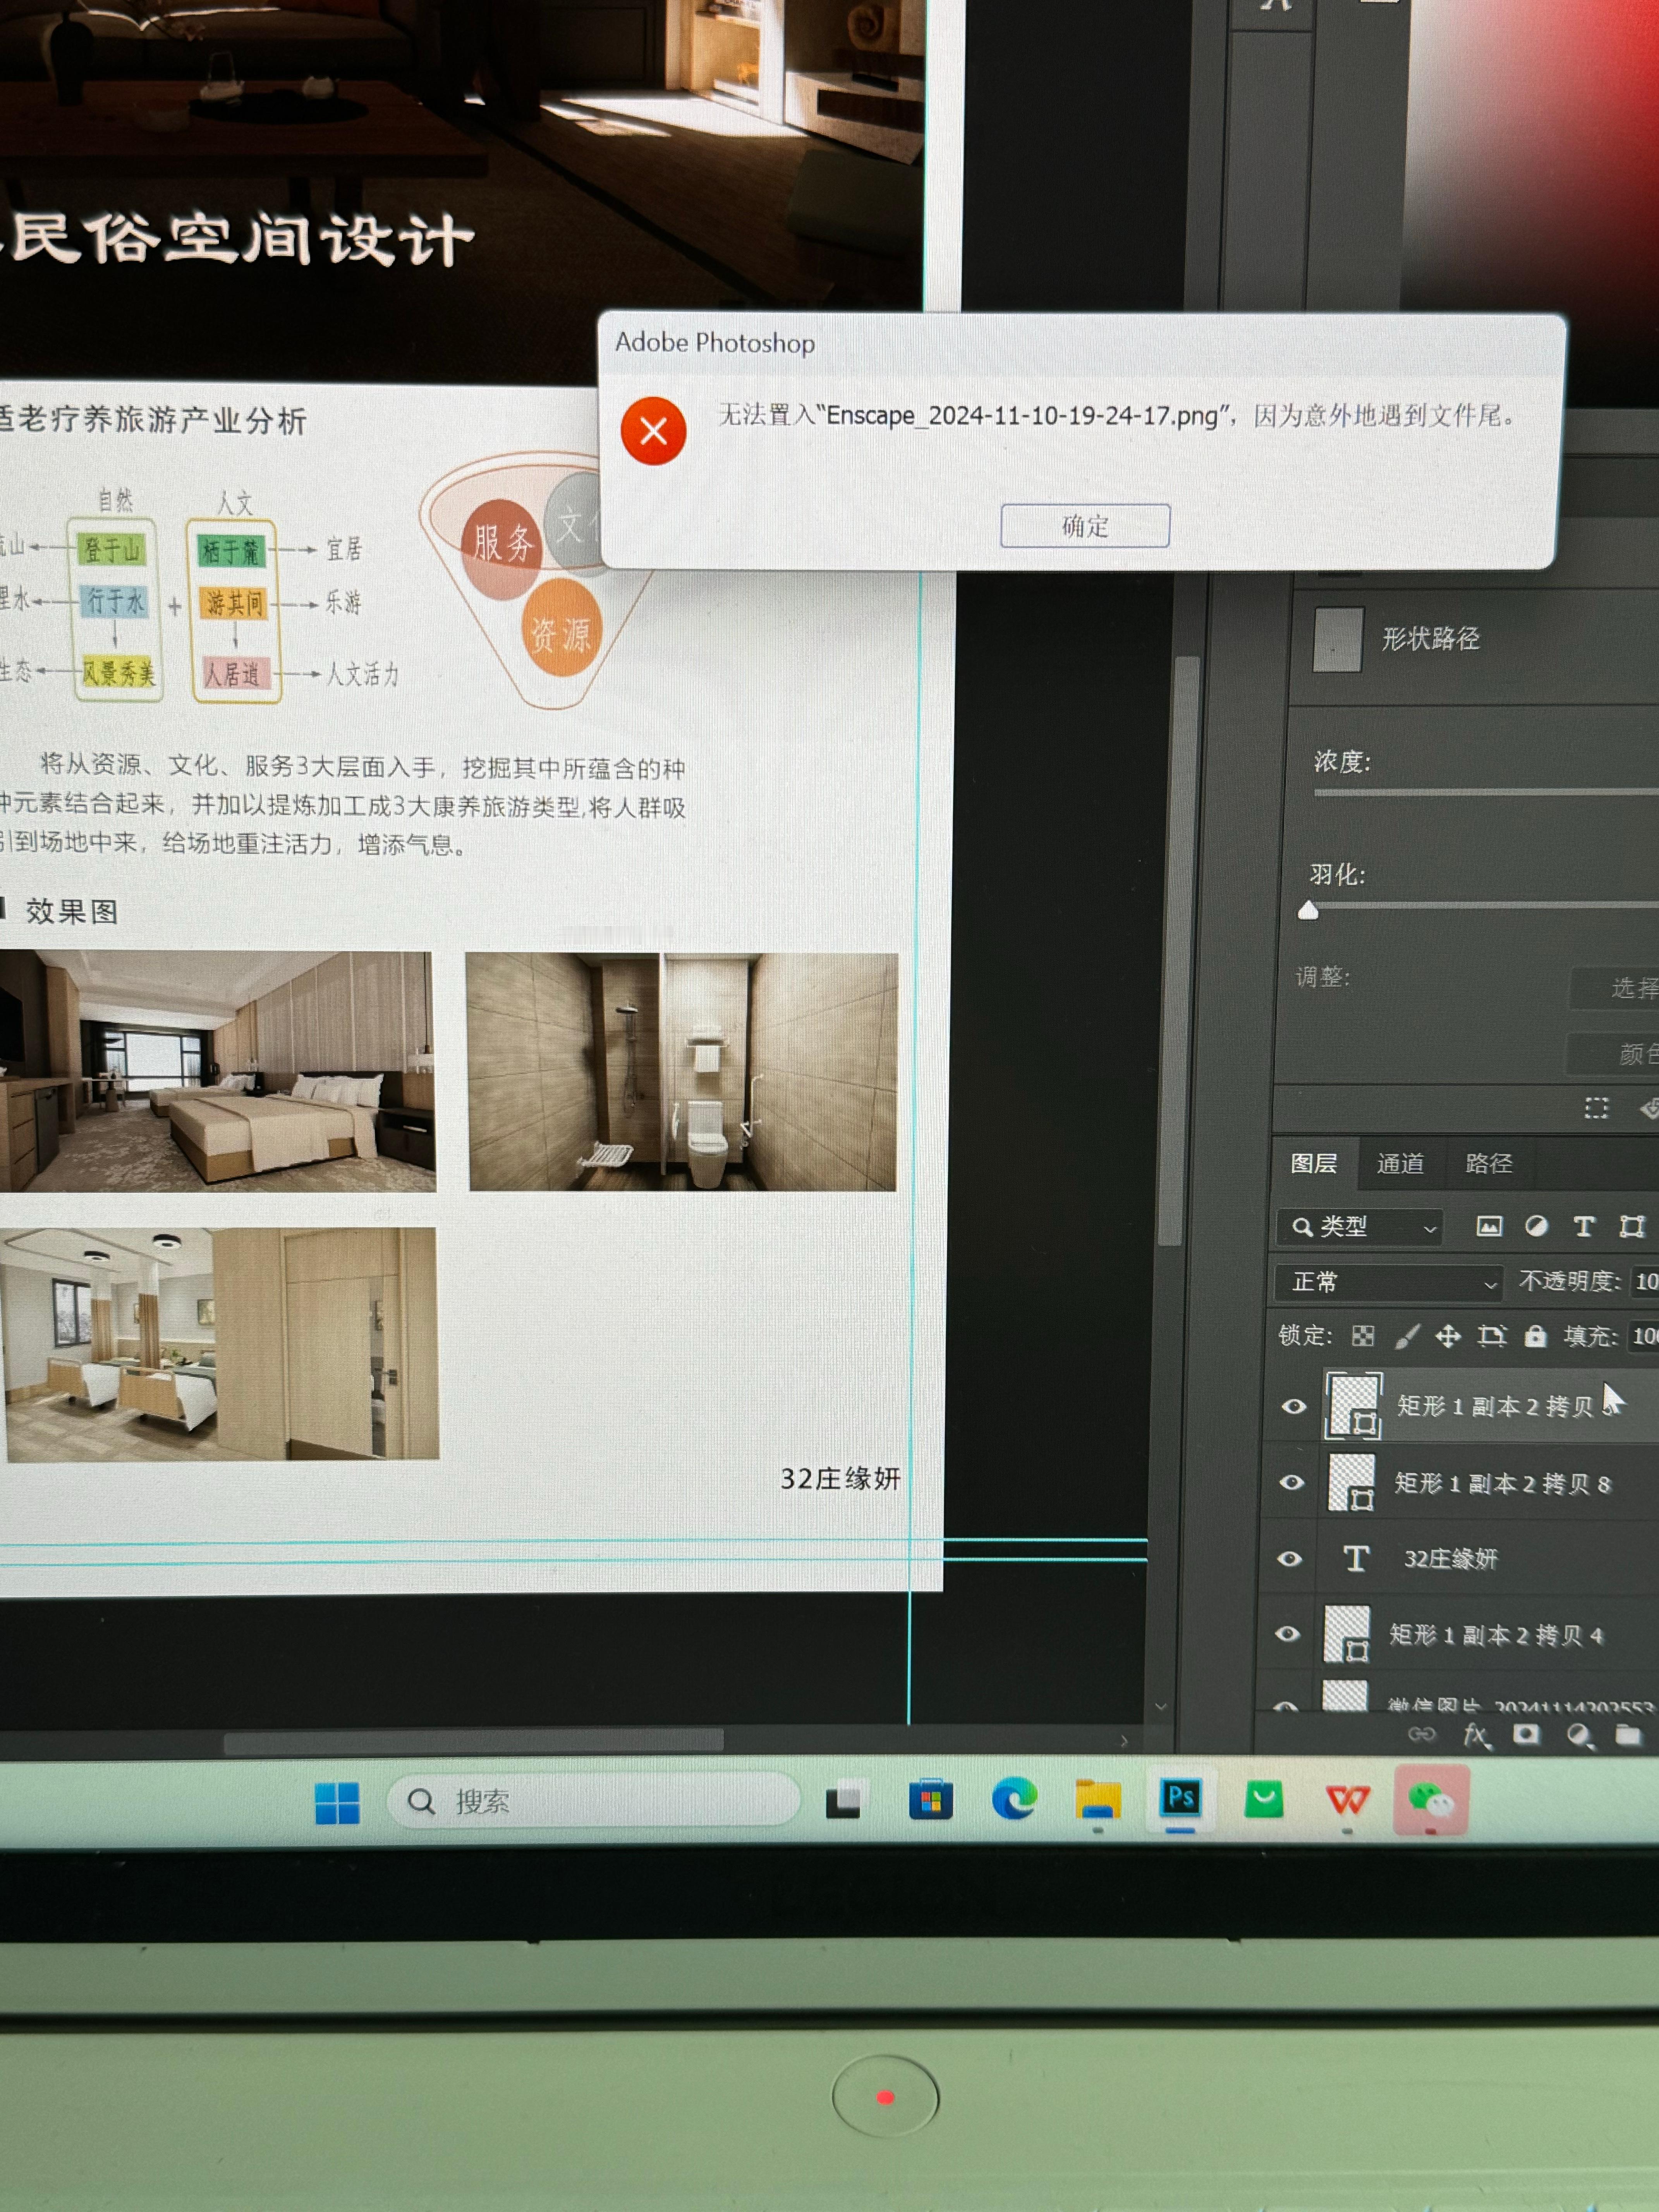The width and height of the screenshot is (1659, 2212).
Task: Click the ward room rendering image on canvas
Action: tap(220, 1344)
